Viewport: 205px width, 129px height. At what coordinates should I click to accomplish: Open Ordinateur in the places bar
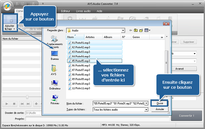coord(55,85)
